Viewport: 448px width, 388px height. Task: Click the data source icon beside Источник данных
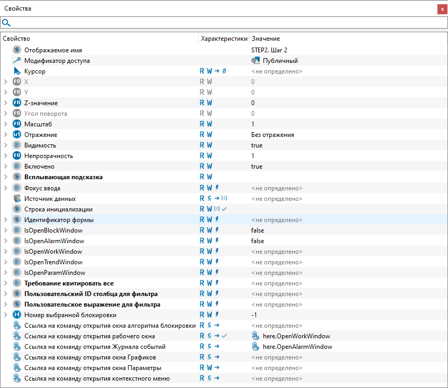[17, 199]
